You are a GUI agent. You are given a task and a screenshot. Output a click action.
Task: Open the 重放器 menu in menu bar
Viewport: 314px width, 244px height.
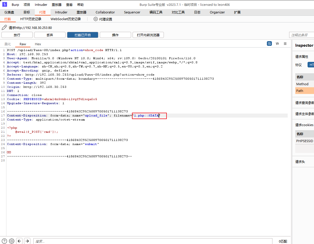tap(57, 5)
